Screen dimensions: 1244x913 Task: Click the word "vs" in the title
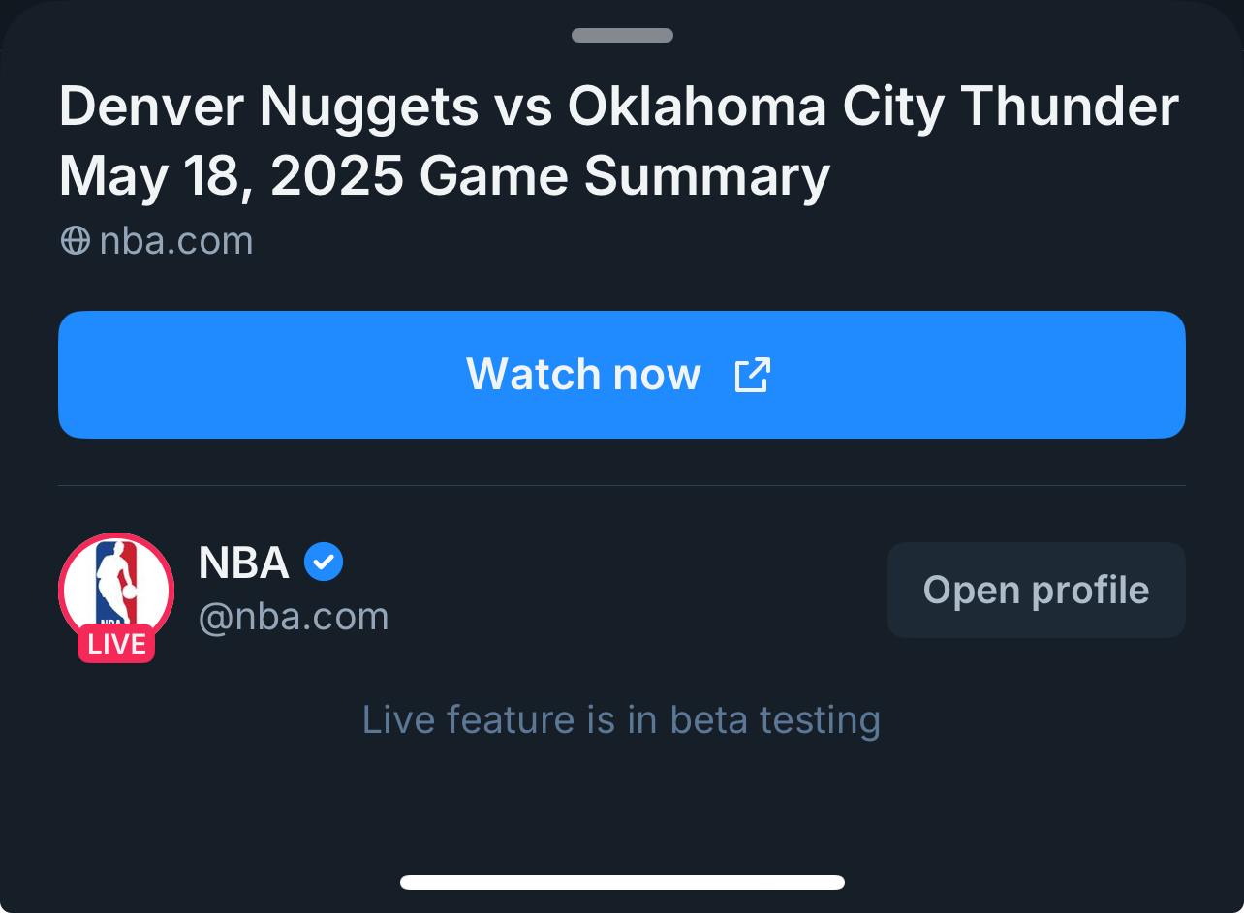tap(523, 107)
